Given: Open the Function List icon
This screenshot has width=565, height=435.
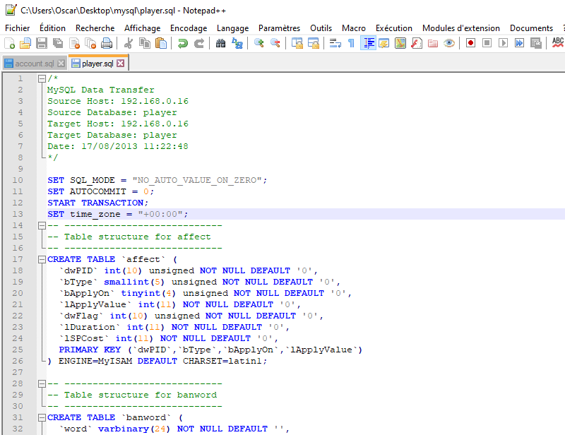Looking at the screenshot, I should (417, 43).
